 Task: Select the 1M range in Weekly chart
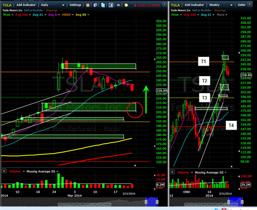(215, 204)
